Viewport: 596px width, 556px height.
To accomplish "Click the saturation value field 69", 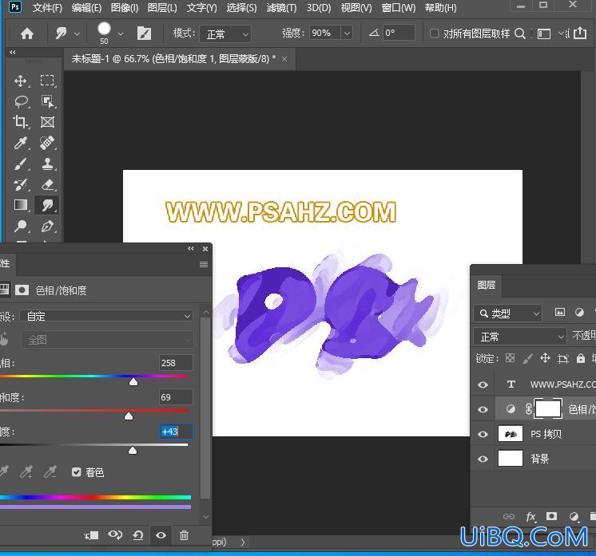I will tap(176, 397).
